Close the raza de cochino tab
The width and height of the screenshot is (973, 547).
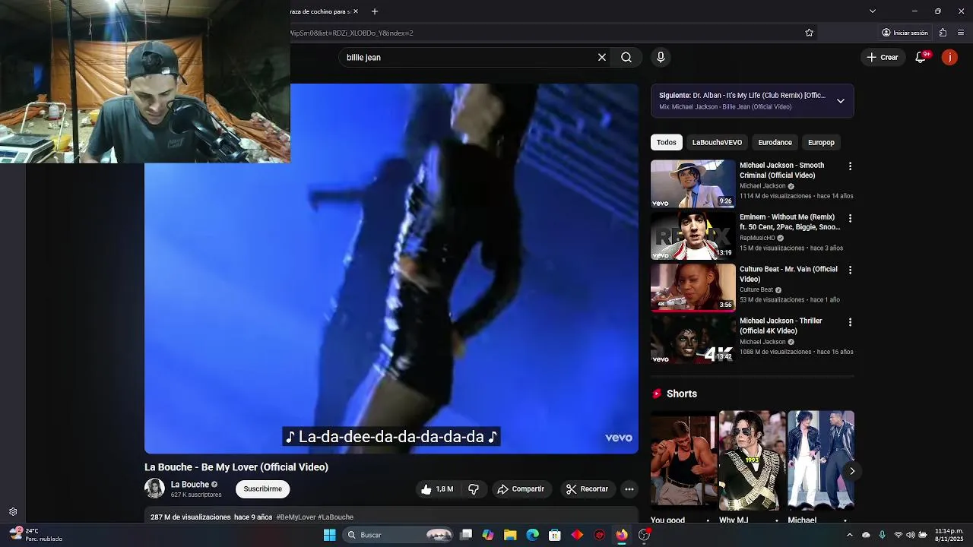pos(357,11)
